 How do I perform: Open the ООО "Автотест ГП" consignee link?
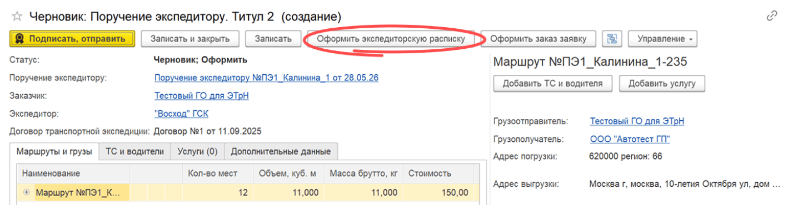tap(630, 139)
